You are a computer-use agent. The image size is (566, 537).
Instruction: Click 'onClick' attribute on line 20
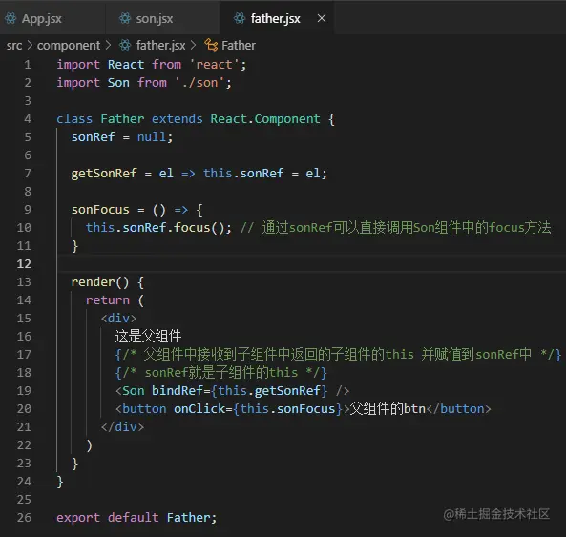click(199, 409)
